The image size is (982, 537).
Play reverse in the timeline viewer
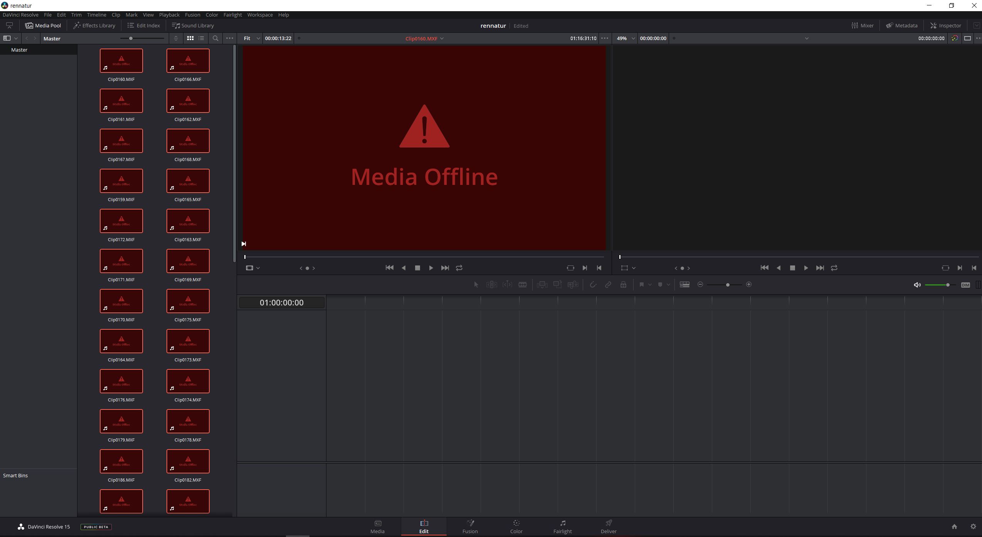[x=779, y=268]
